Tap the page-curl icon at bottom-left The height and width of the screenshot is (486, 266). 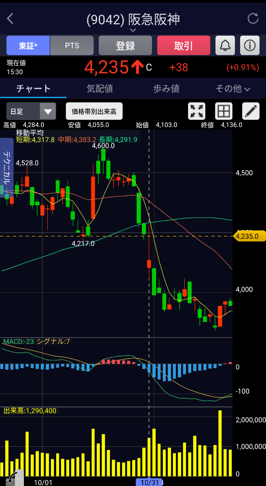point(11,478)
